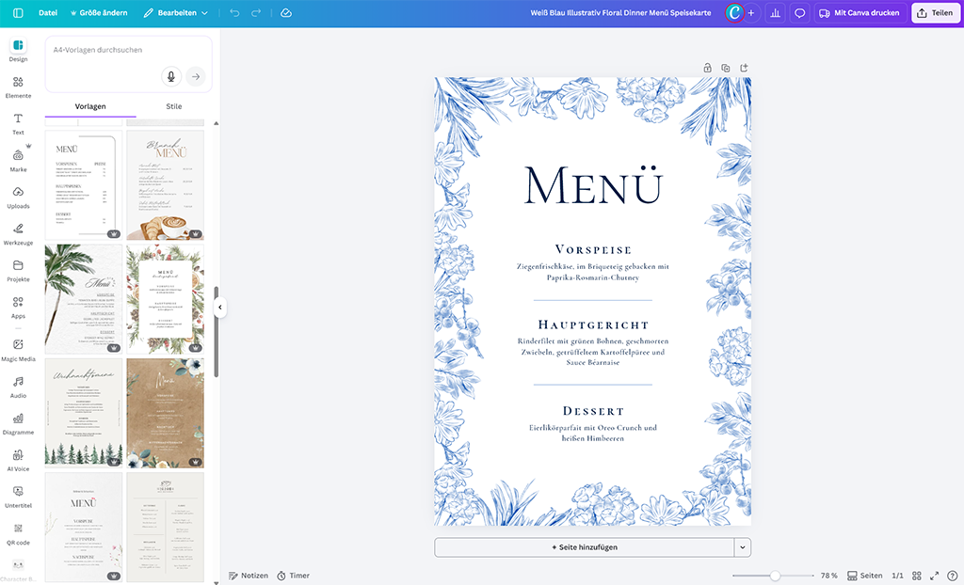
Task: Select the palm tree menu template
Action: tap(84, 299)
